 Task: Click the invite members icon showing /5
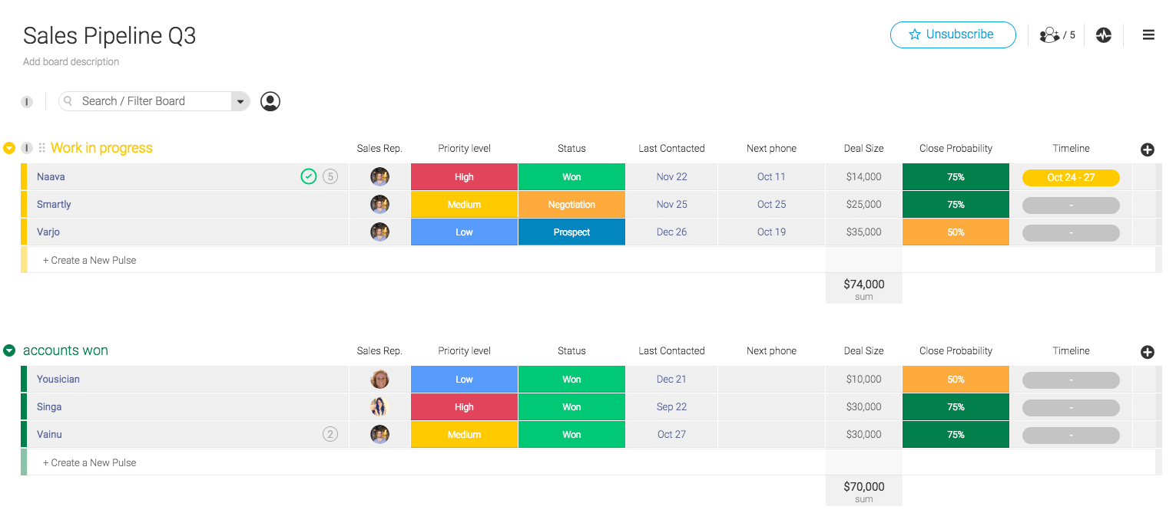tap(1050, 35)
